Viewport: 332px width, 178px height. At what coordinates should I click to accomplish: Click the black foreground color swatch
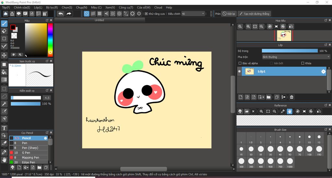pyautogui.click(x=13, y=27)
